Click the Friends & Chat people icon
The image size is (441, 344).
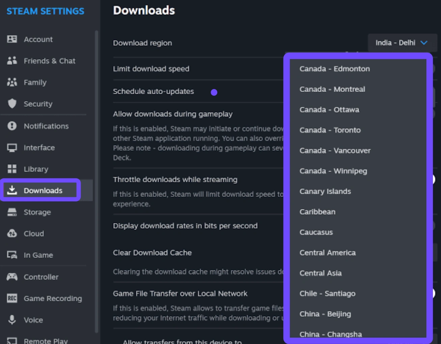[12, 61]
